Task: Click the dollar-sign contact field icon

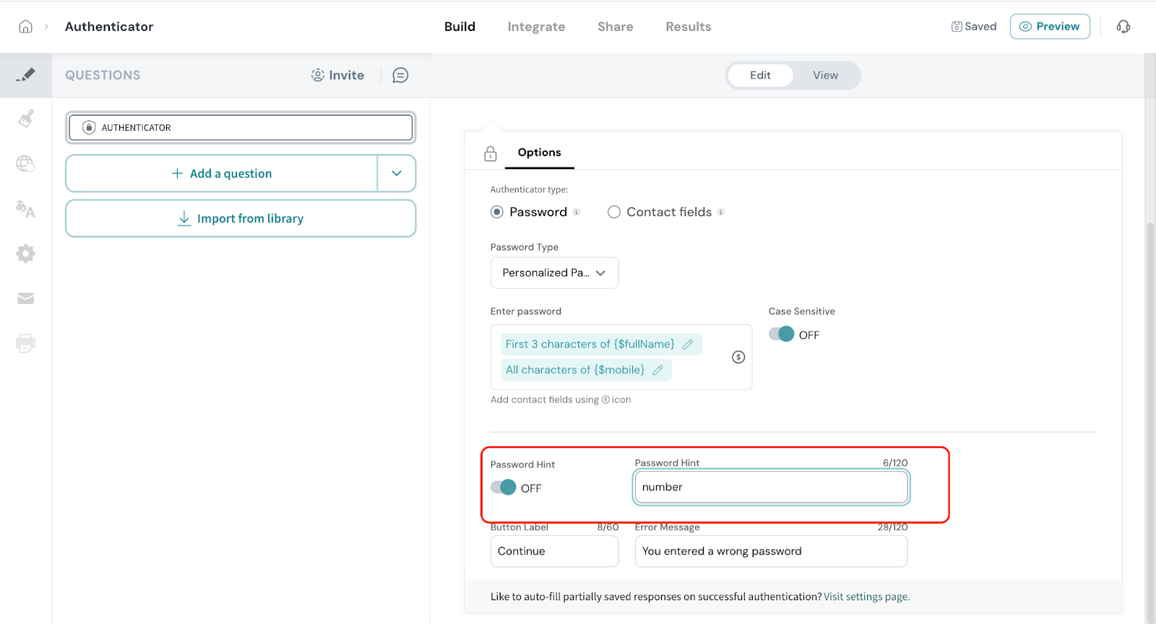Action: coord(738,357)
